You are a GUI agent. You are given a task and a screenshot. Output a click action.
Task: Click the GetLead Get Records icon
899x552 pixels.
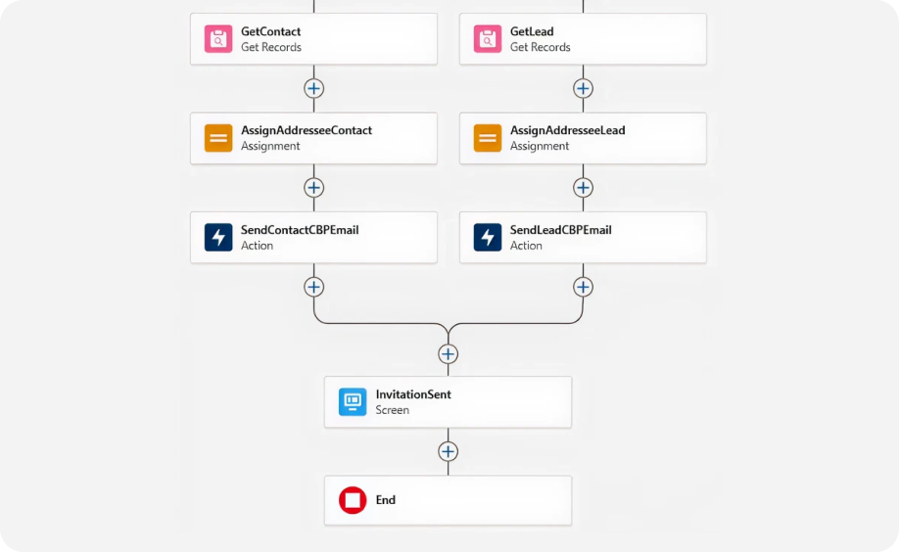point(488,39)
